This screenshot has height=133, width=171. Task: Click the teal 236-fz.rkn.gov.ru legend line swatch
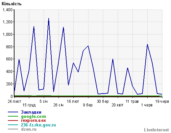point(13,125)
